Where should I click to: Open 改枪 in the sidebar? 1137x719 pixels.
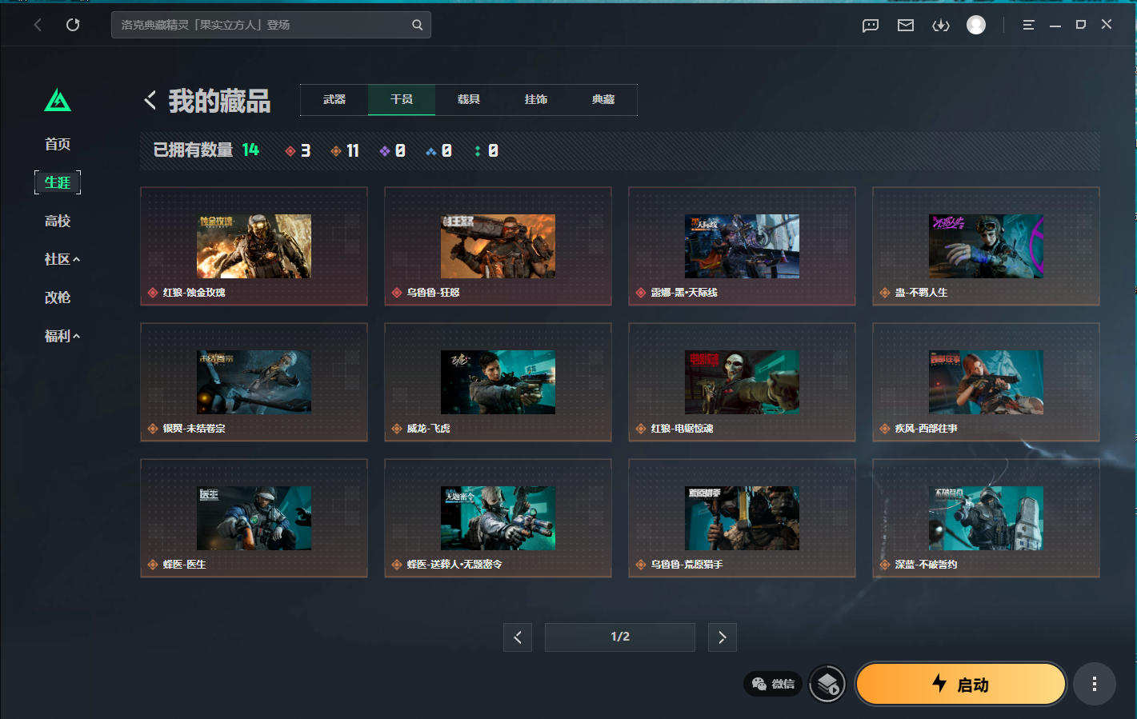pos(58,298)
